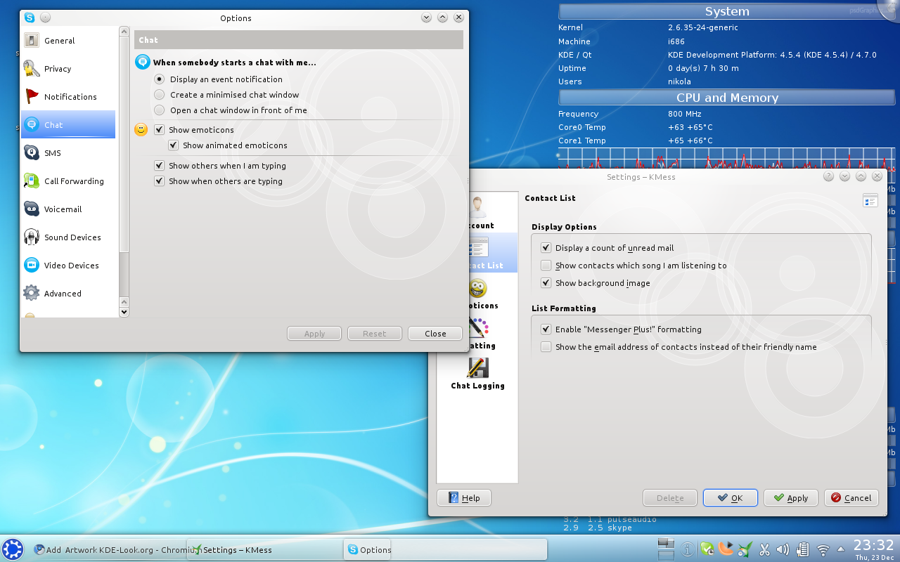
Task: Click Apply in KMess settings
Action: pos(791,498)
